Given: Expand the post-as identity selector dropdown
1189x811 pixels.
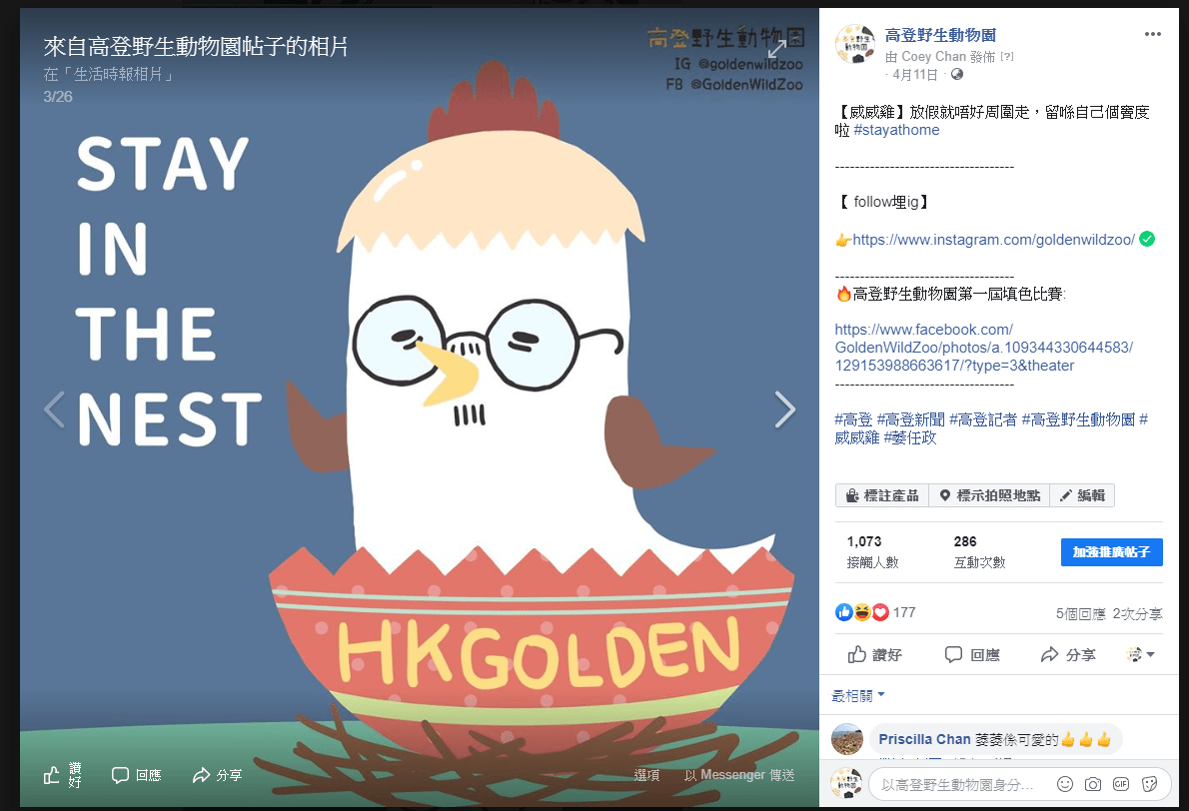Looking at the screenshot, I should [1140, 654].
